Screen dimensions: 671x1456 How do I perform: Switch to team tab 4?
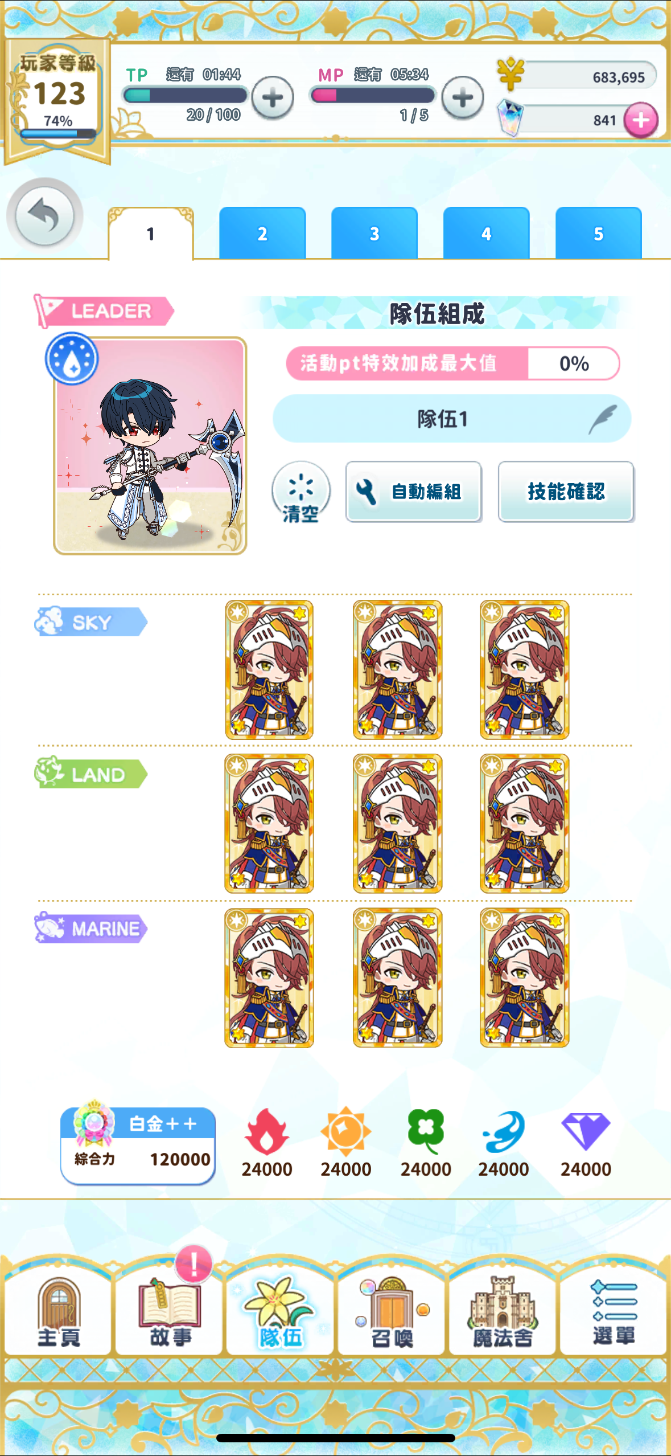(487, 233)
